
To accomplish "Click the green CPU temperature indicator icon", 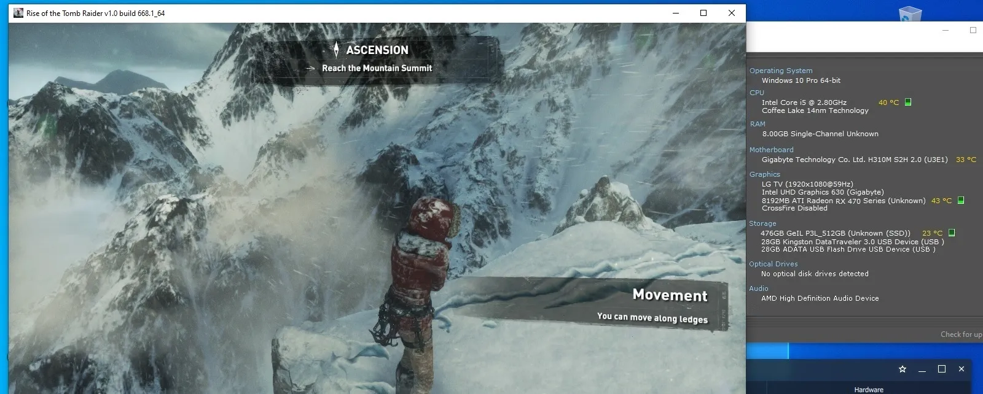I will click(908, 102).
